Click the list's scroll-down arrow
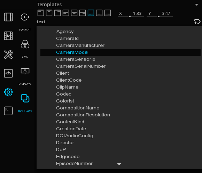Image resolution: width=202 pixels, height=173 pixels. pos(119,164)
